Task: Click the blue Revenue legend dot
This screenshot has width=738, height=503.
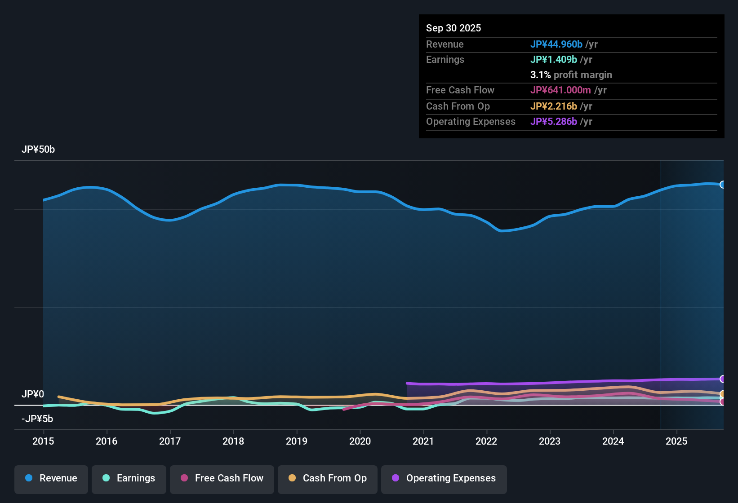Action: pos(28,478)
